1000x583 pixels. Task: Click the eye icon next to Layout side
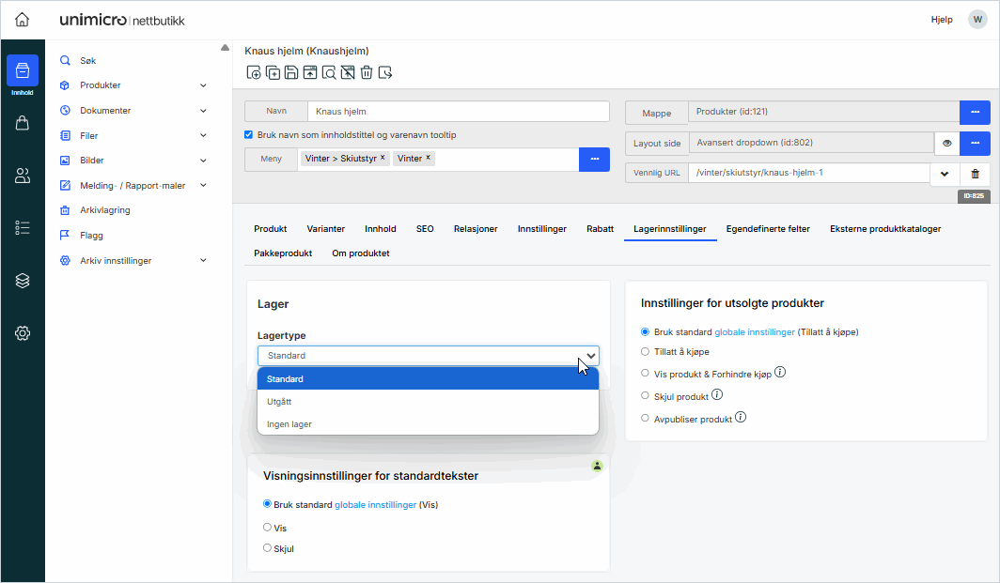(x=946, y=144)
